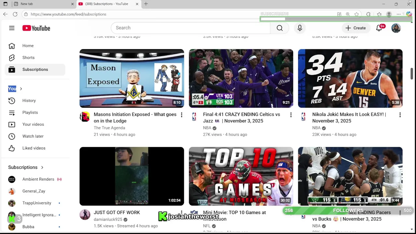Open Celtics vs Jazz thumbnail

(x=241, y=78)
